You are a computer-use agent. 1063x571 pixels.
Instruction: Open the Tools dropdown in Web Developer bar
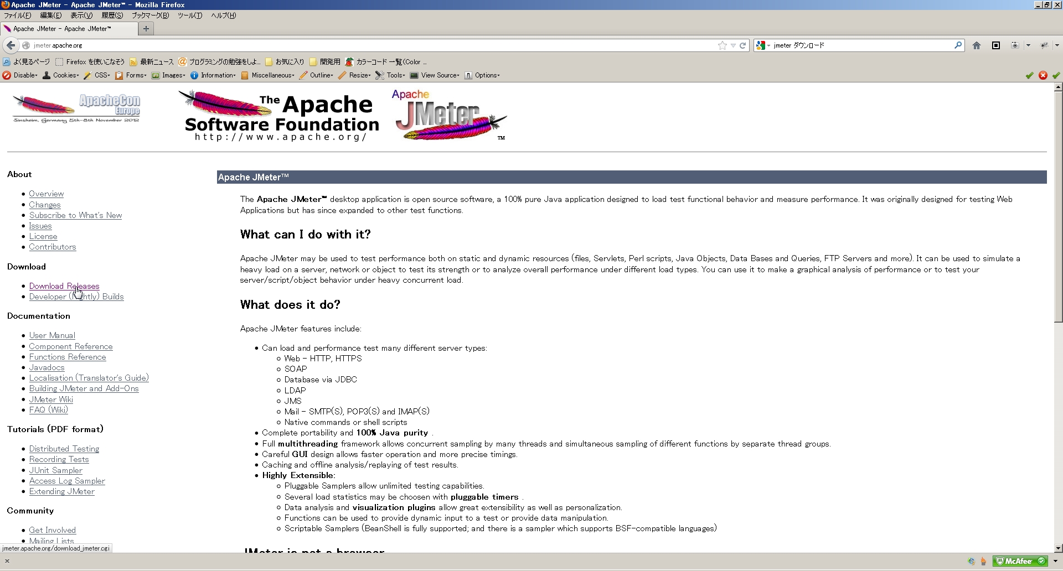[390, 75]
